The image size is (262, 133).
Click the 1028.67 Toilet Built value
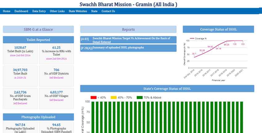coord(20,48)
